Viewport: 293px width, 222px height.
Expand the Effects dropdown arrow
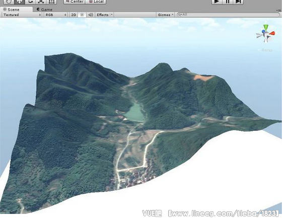coord(112,15)
